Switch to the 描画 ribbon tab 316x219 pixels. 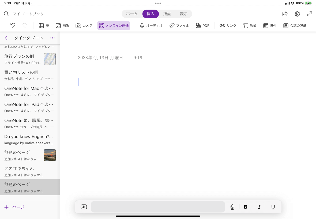(167, 14)
